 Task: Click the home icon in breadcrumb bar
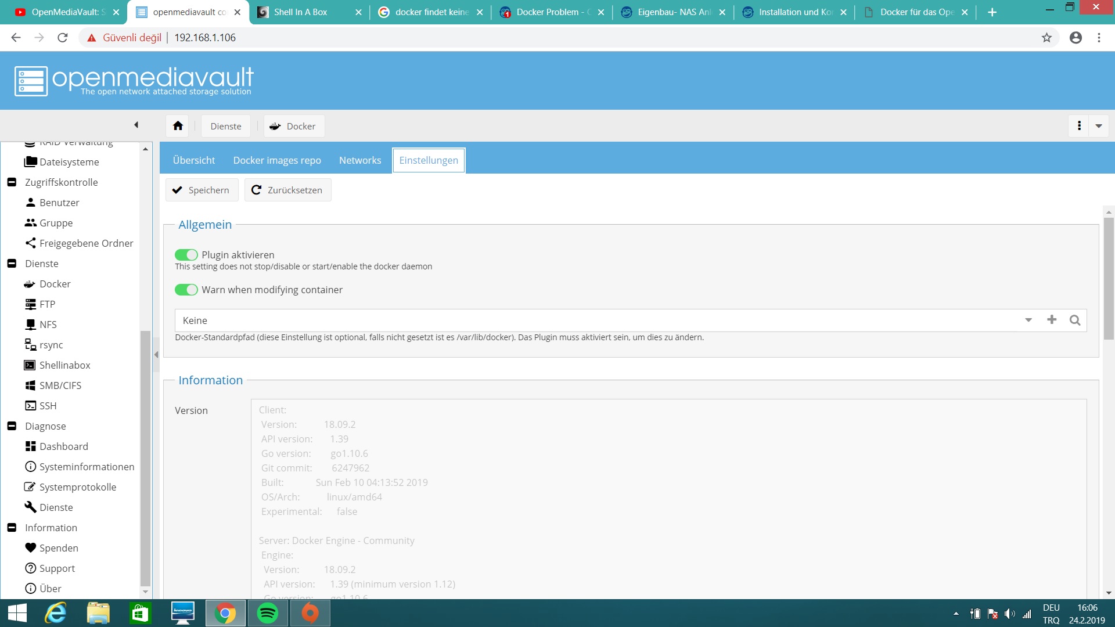coord(178,126)
